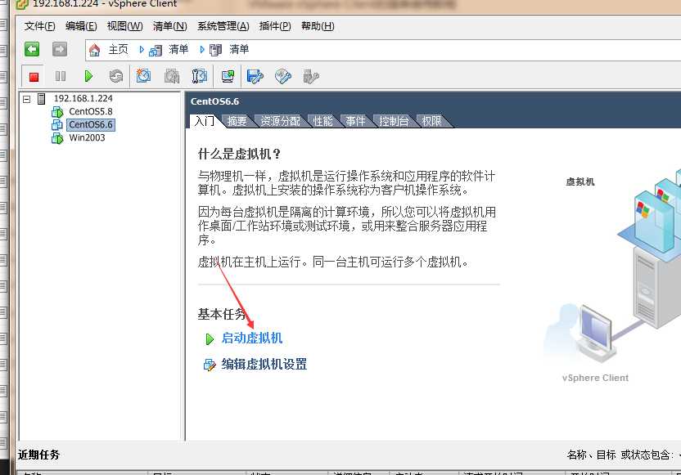
Task: Switch to the 控制台 tab
Action: point(394,121)
